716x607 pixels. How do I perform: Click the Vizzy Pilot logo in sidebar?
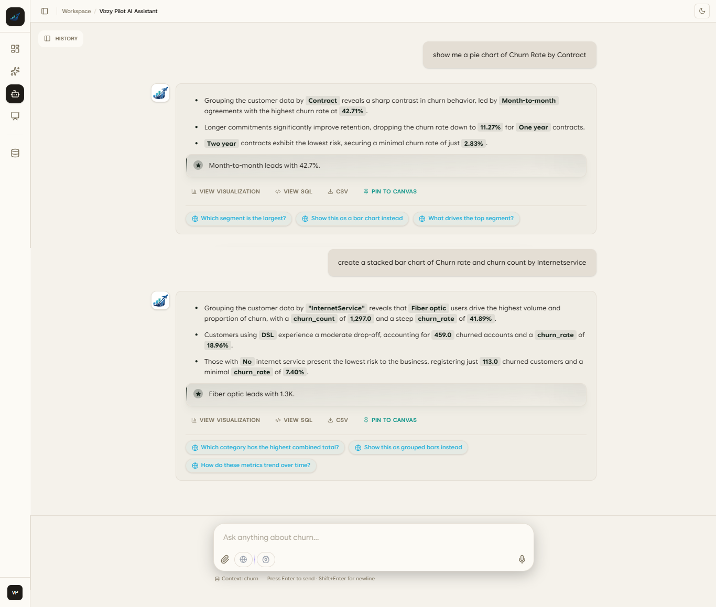[15, 17]
